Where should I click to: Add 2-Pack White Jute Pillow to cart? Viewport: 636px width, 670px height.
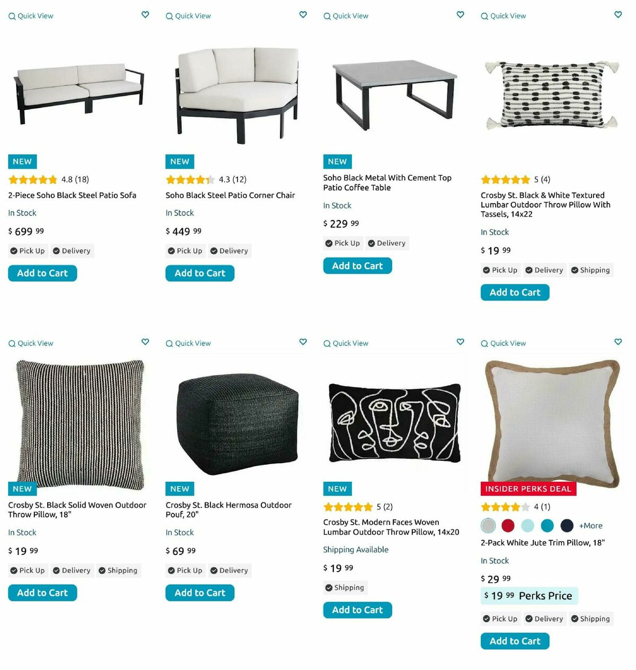pyautogui.click(x=515, y=641)
